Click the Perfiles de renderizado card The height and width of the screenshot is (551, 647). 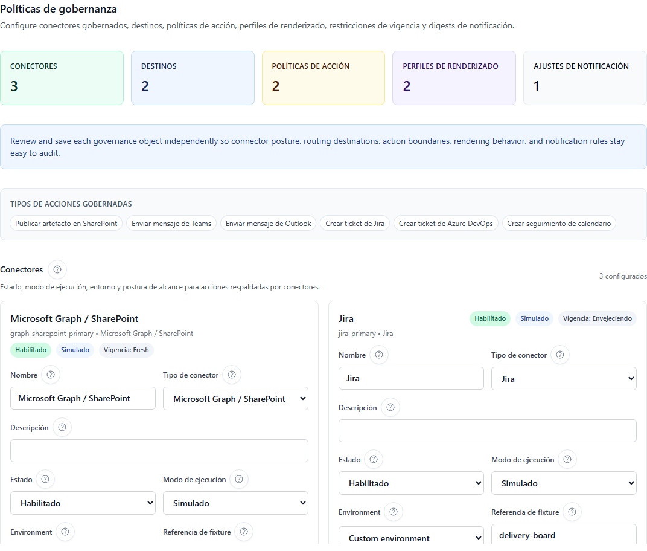[454, 78]
